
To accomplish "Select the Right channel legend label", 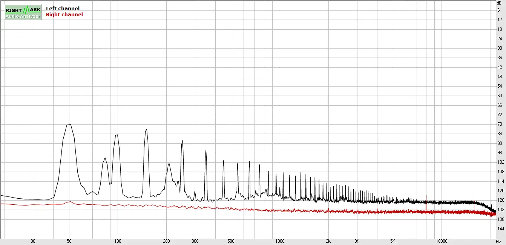I will [64, 15].
